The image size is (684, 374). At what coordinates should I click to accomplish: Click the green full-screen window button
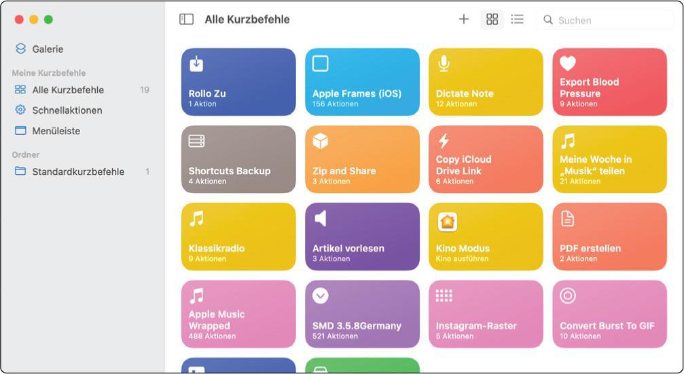tap(48, 20)
